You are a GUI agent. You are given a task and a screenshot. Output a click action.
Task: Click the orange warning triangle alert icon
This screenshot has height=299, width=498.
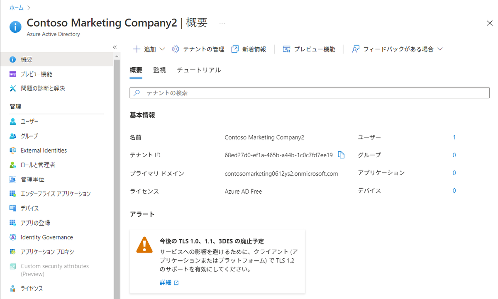pos(144,245)
